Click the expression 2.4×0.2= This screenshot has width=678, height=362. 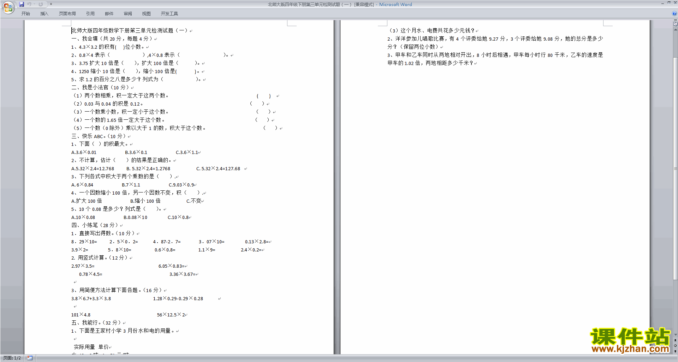click(x=251, y=250)
